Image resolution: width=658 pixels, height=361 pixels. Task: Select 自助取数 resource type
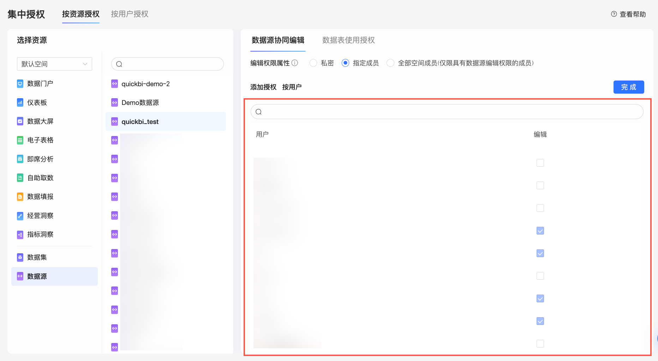54,178
